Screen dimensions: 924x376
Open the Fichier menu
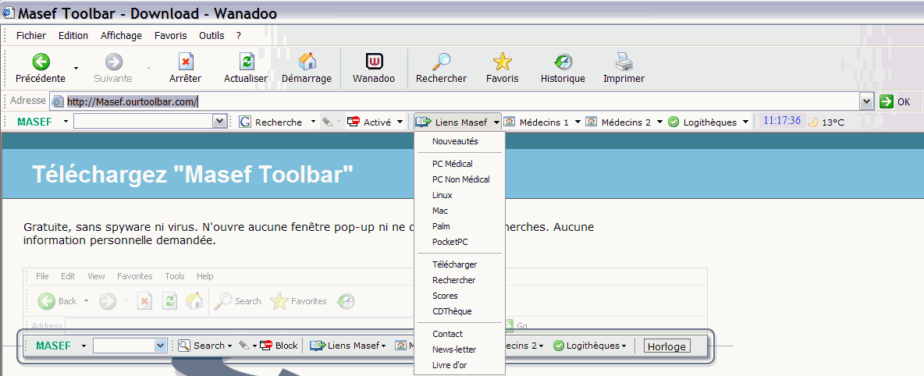(31, 35)
